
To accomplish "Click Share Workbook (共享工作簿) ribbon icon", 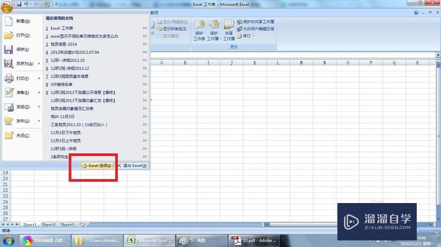I will tap(228, 30).
